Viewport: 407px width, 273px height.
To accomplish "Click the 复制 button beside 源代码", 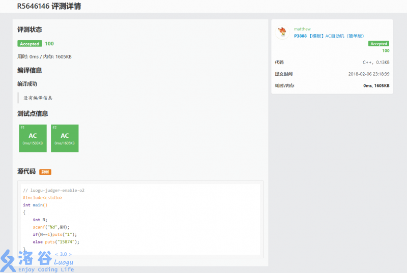I will (45, 172).
